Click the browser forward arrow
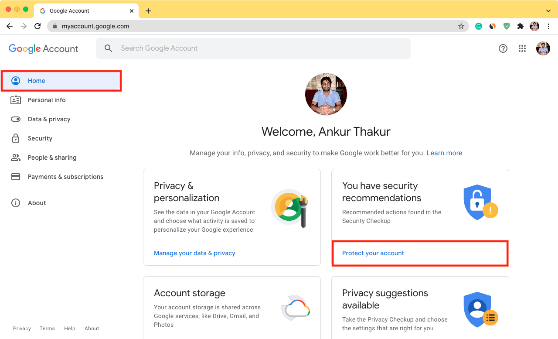 [x=24, y=26]
